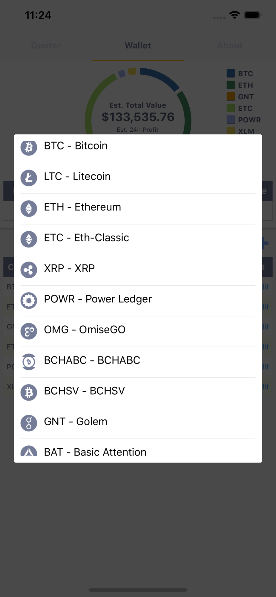Click the XRP coin icon
The width and height of the screenshot is (276, 597).
coord(29,270)
